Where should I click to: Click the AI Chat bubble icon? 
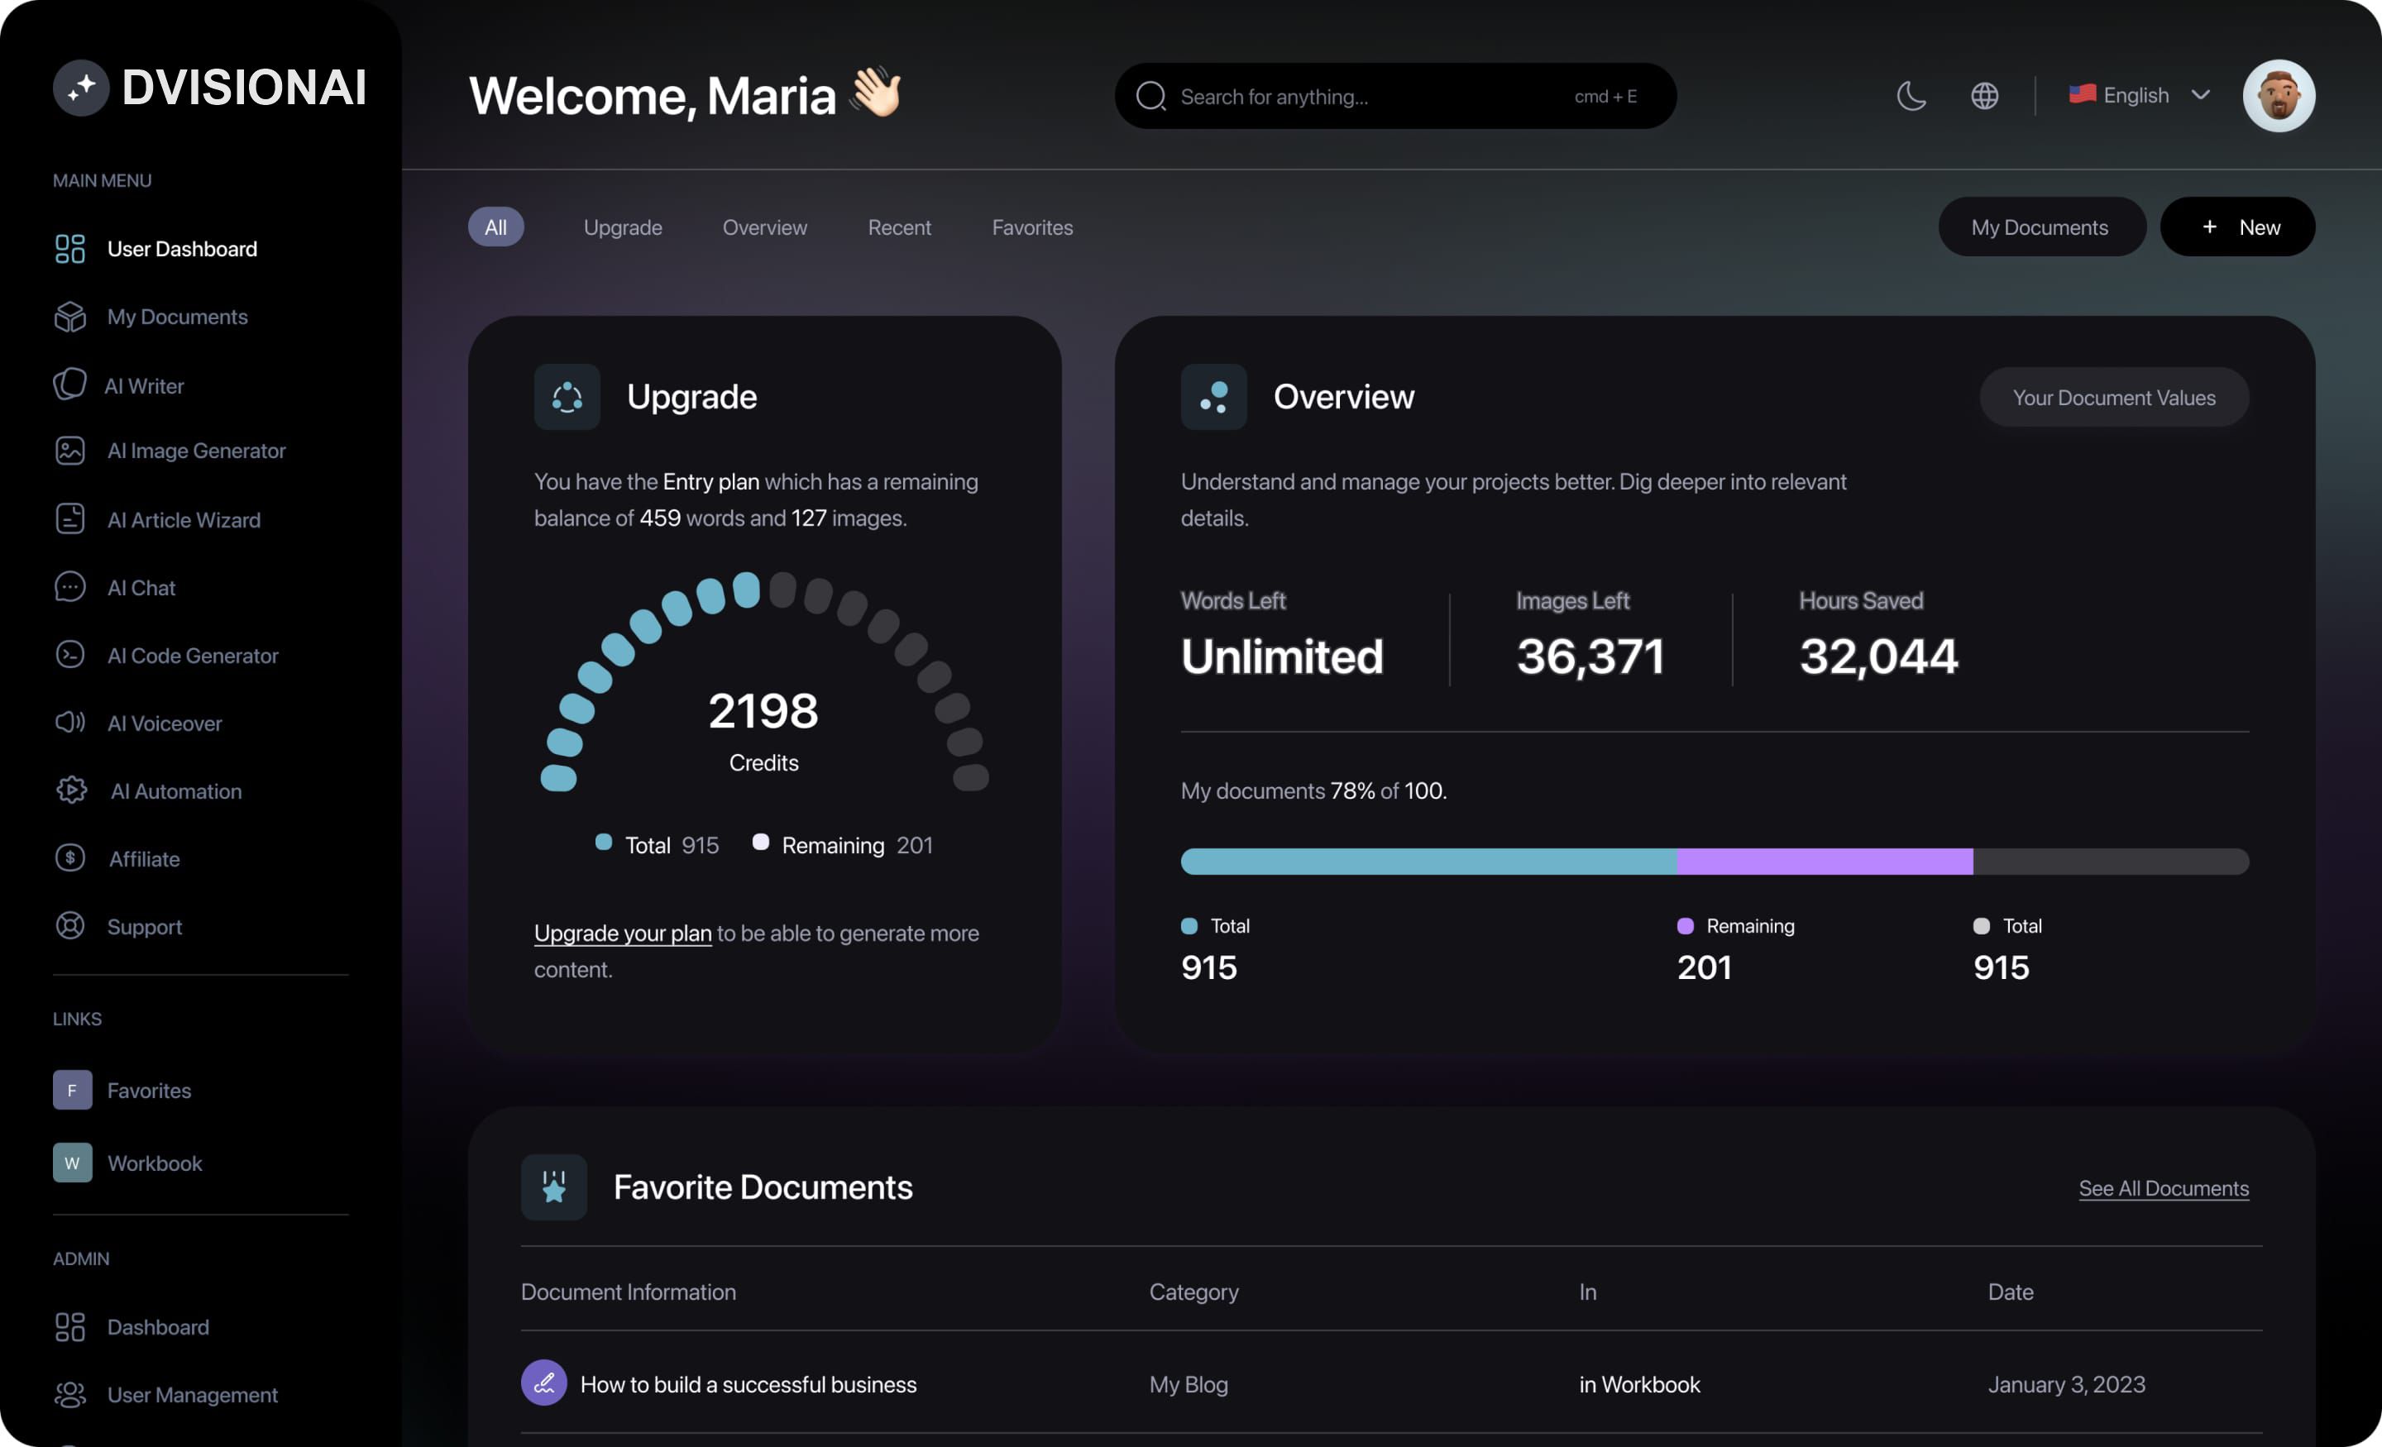(69, 588)
